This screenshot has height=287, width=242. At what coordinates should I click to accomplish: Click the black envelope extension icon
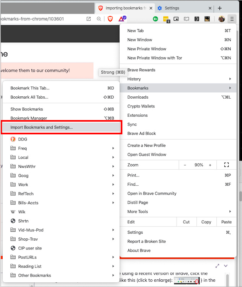tap(207, 19)
